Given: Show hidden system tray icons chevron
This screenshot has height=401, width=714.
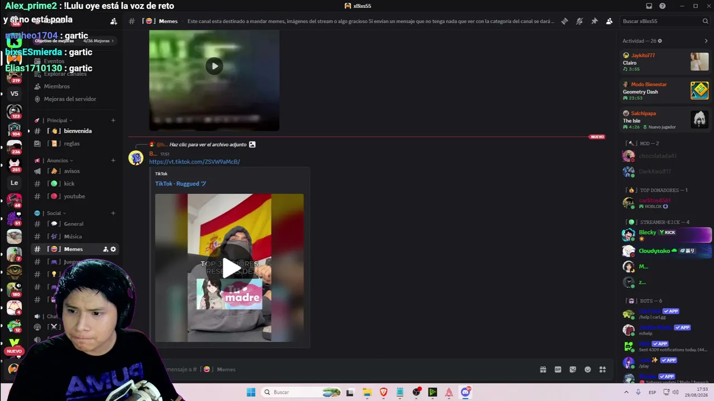Looking at the screenshot, I should pyautogui.click(x=626, y=392).
